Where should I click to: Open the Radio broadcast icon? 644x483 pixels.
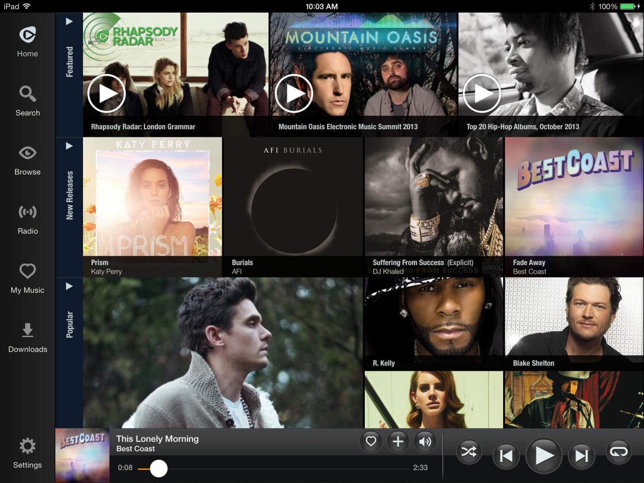tap(28, 212)
